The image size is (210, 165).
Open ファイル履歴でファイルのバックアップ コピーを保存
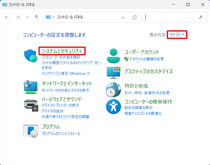(71, 65)
